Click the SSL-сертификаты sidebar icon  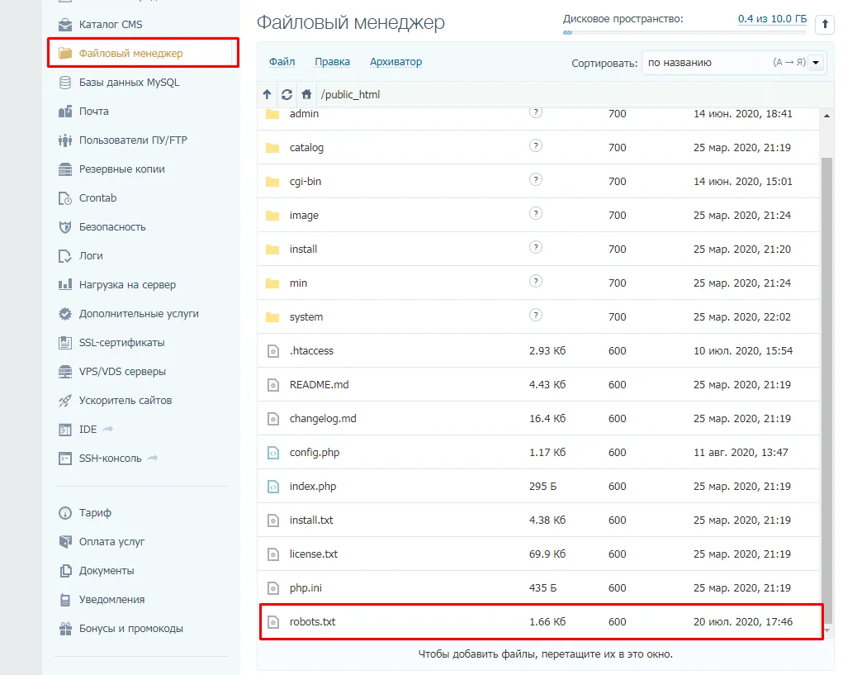[x=65, y=343]
